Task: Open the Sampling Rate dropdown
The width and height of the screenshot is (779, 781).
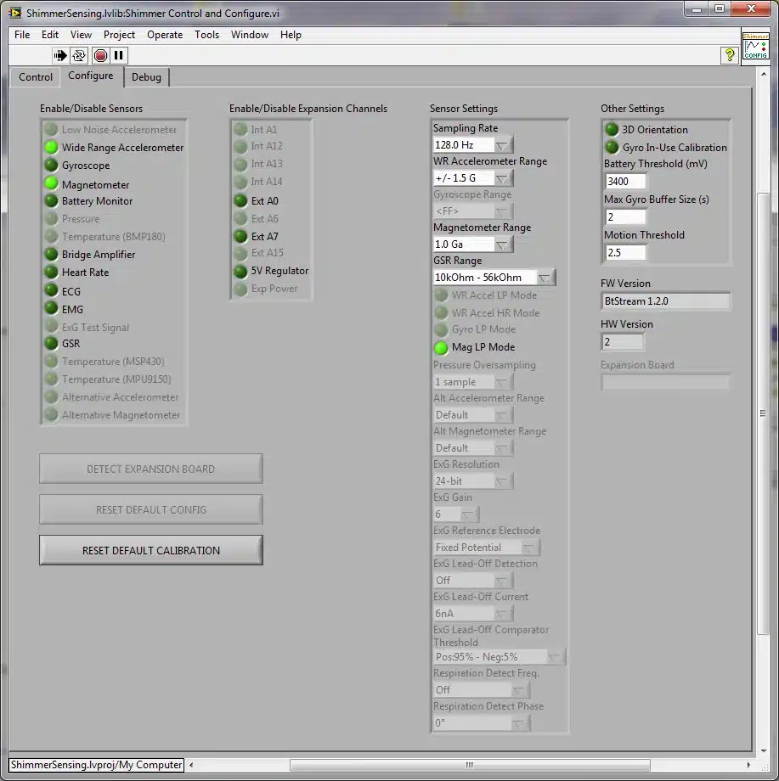Action: [502, 145]
